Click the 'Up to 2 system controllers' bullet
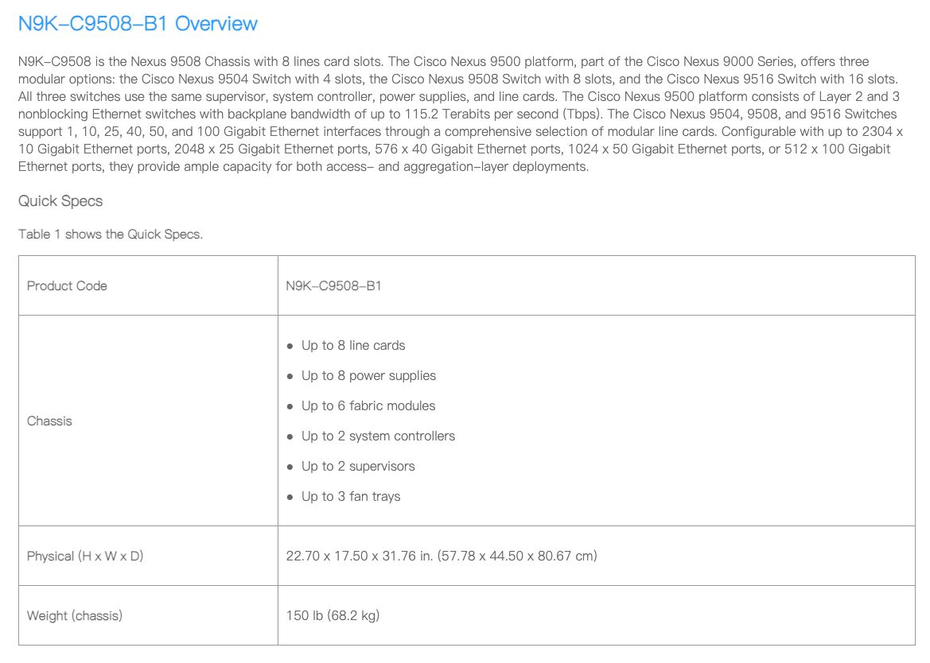The width and height of the screenshot is (930, 663). [x=378, y=436]
